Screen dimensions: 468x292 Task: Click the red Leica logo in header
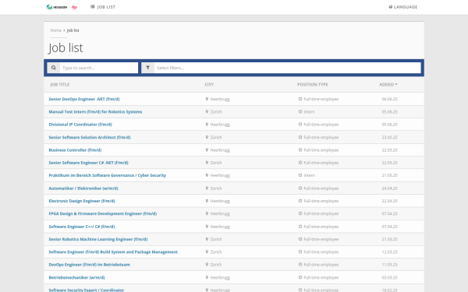click(x=74, y=7)
